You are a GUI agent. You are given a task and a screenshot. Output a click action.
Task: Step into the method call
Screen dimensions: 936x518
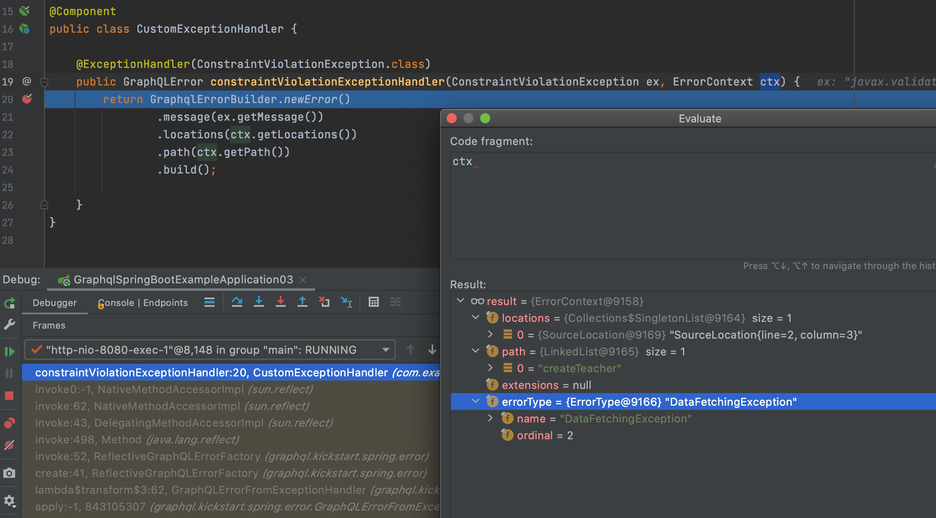pyautogui.click(x=259, y=302)
